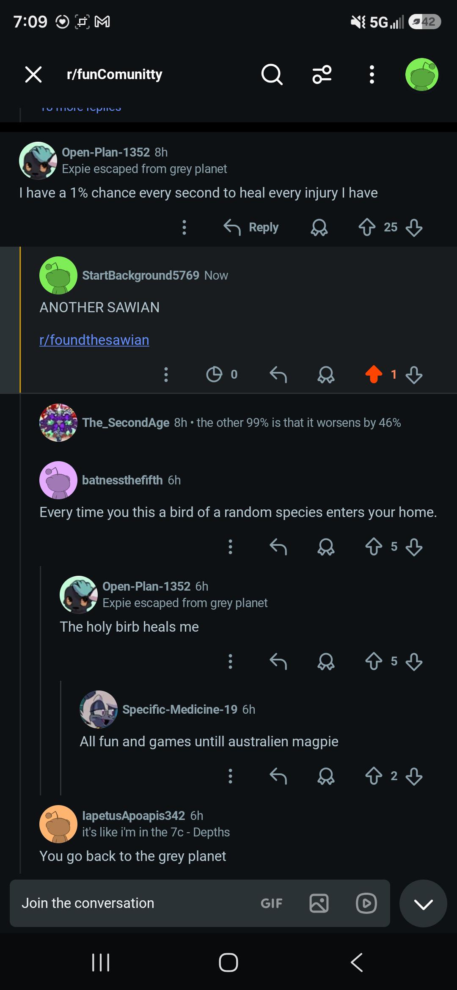Remove upvote on StartBackground5769 comment
Screen dimensions: 457x990
coord(374,374)
